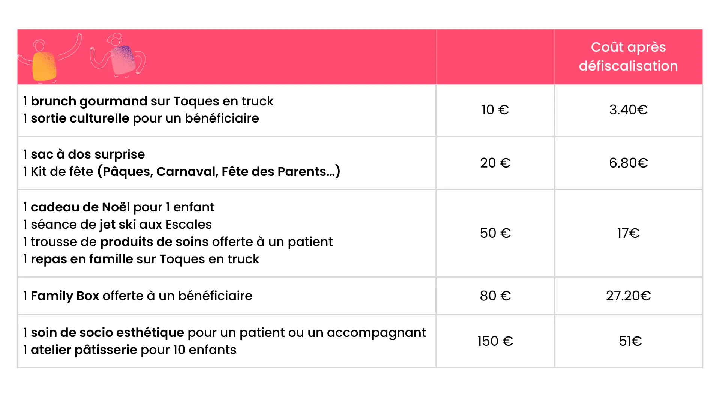Viewport: 720px width, 405px height.
Task: Select the "sortie culturelle pour un bénéficiaire" line
Action: tap(141, 118)
